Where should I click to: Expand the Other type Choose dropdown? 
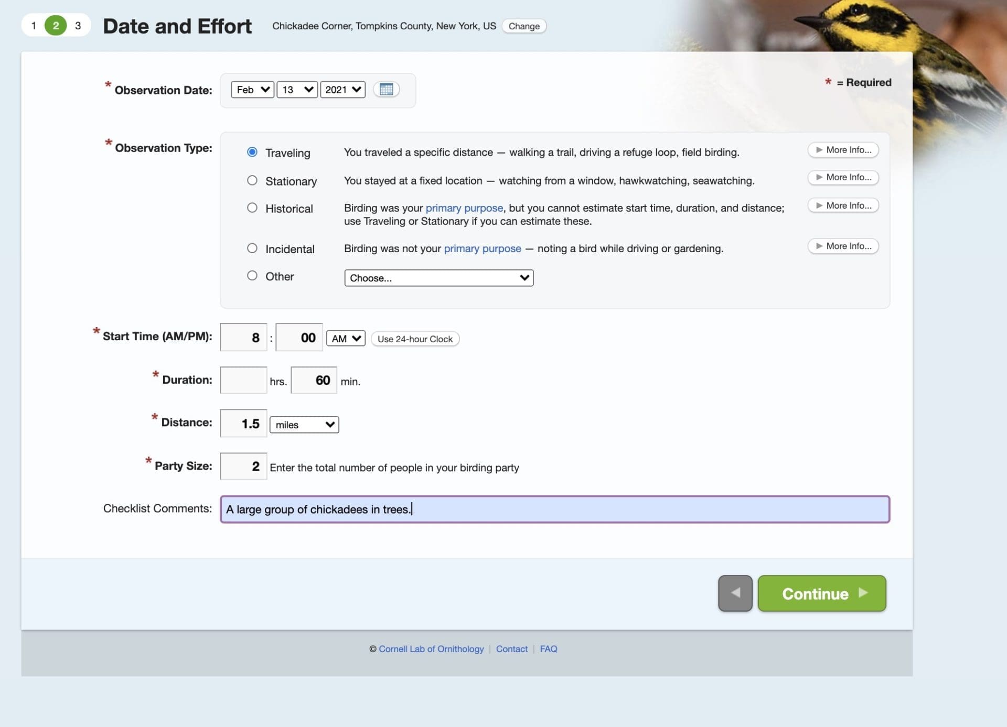pos(438,278)
